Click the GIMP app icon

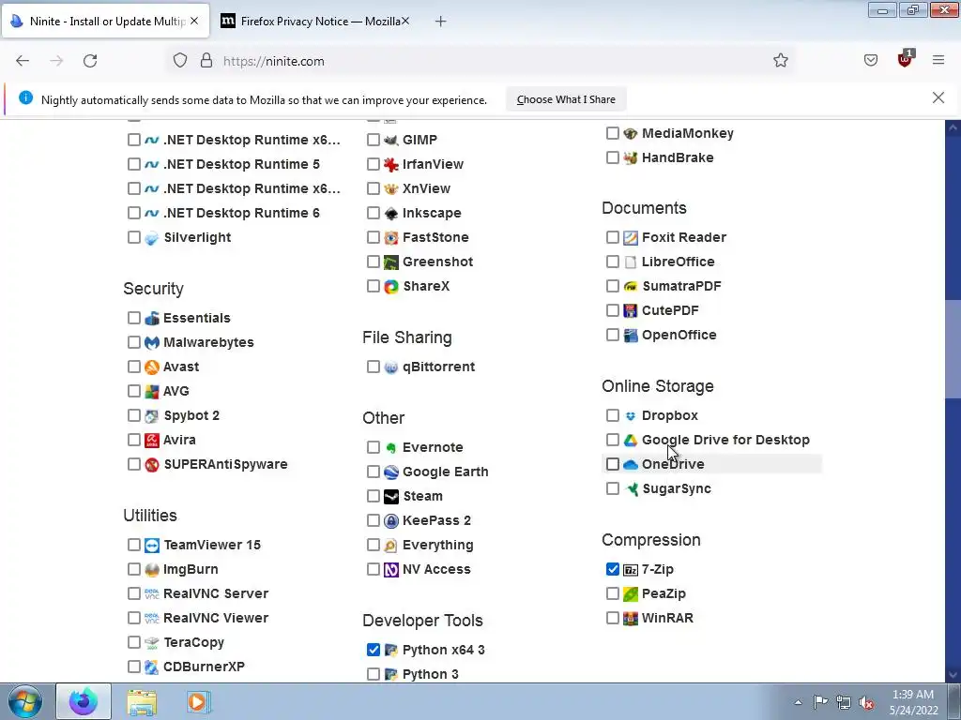(x=391, y=141)
